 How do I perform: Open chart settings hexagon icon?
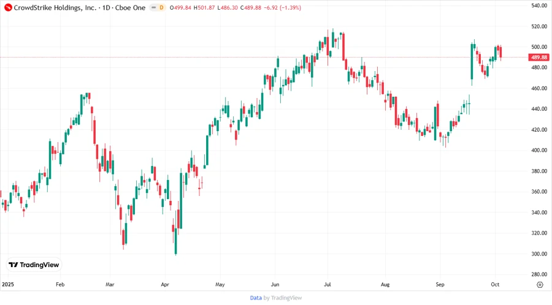point(539,285)
